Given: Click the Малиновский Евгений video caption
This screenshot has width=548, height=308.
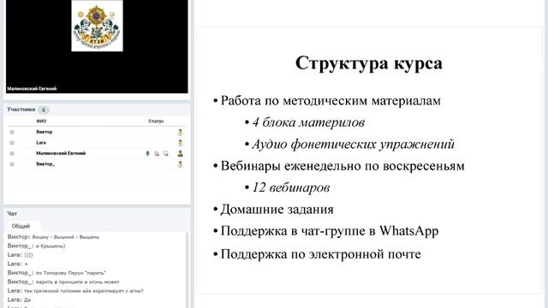Looking at the screenshot, I should coord(32,89).
